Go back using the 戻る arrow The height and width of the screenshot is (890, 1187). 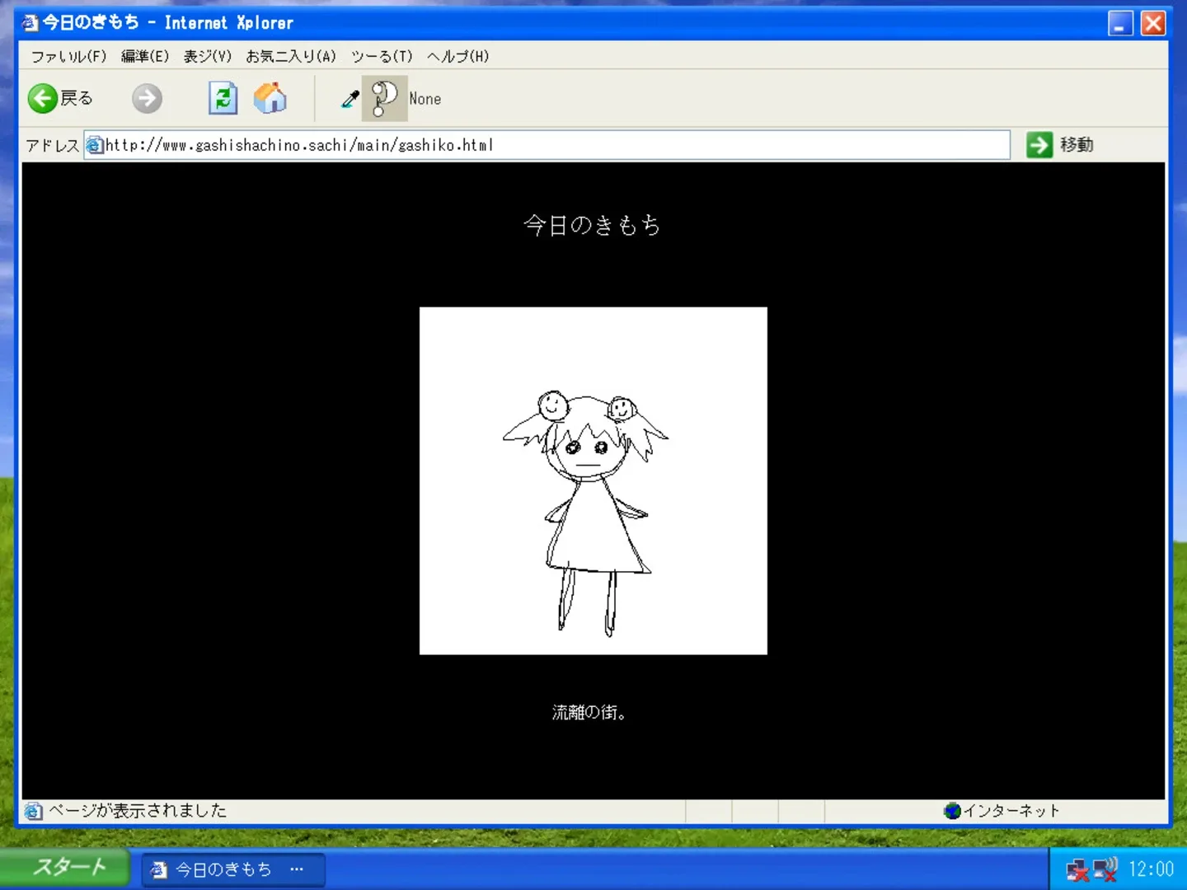(x=59, y=98)
